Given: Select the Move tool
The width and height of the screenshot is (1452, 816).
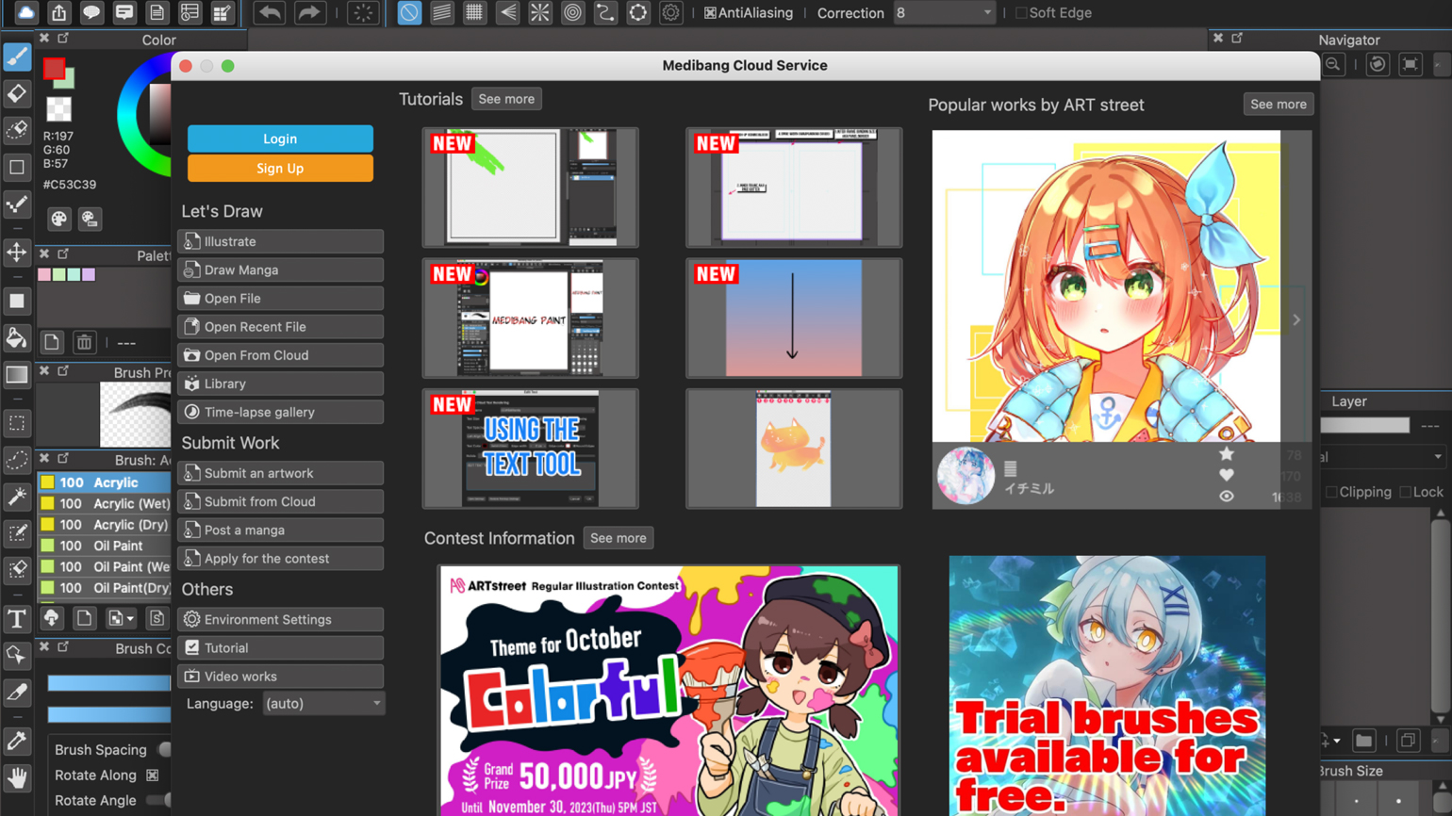Looking at the screenshot, I should tap(17, 252).
